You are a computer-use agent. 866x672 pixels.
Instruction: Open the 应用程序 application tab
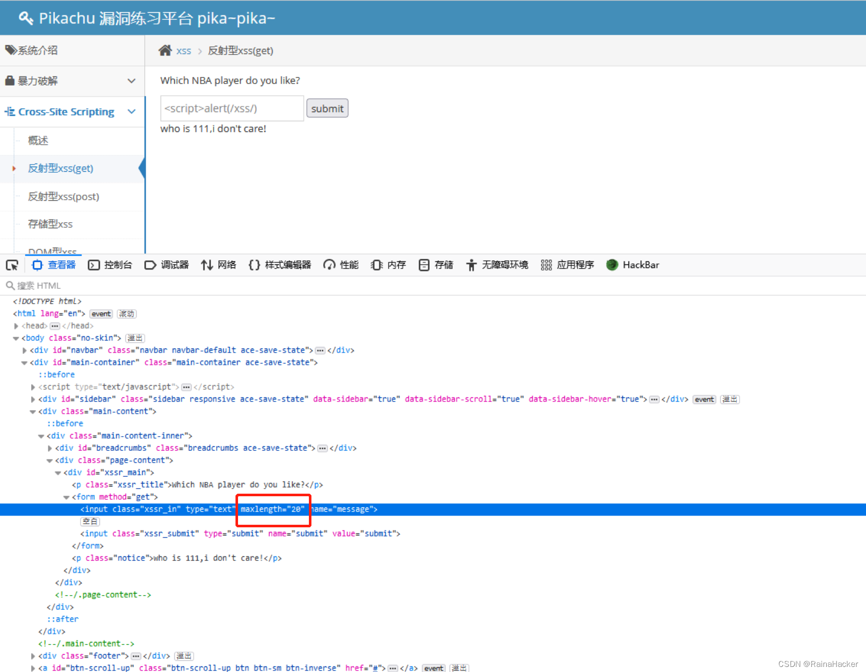click(x=567, y=265)
